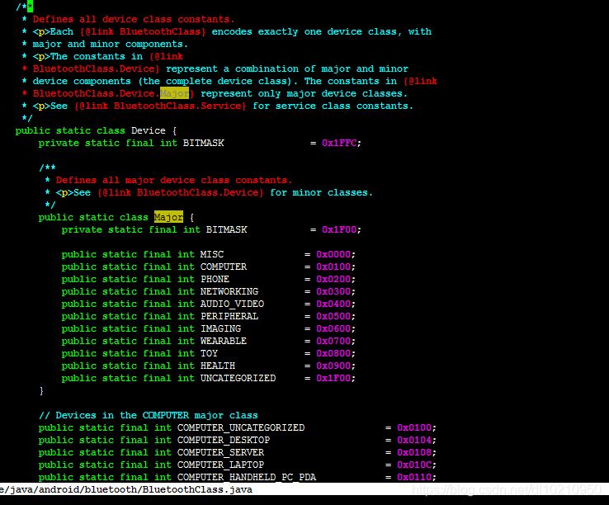Click the HEALTH constant name

[x=218, y=366]
